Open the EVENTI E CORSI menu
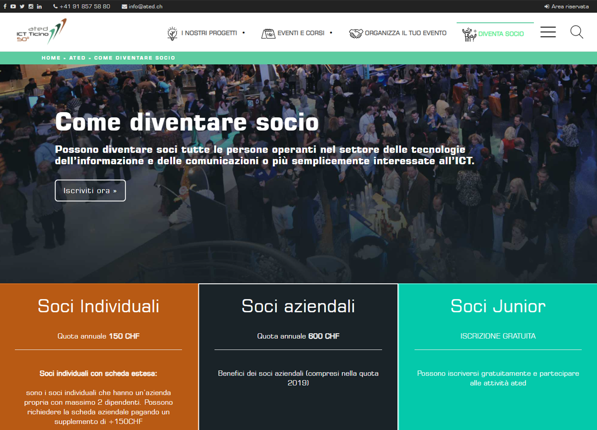The height and width of the screenshot is (430, 597). click(x=301, y=33)
